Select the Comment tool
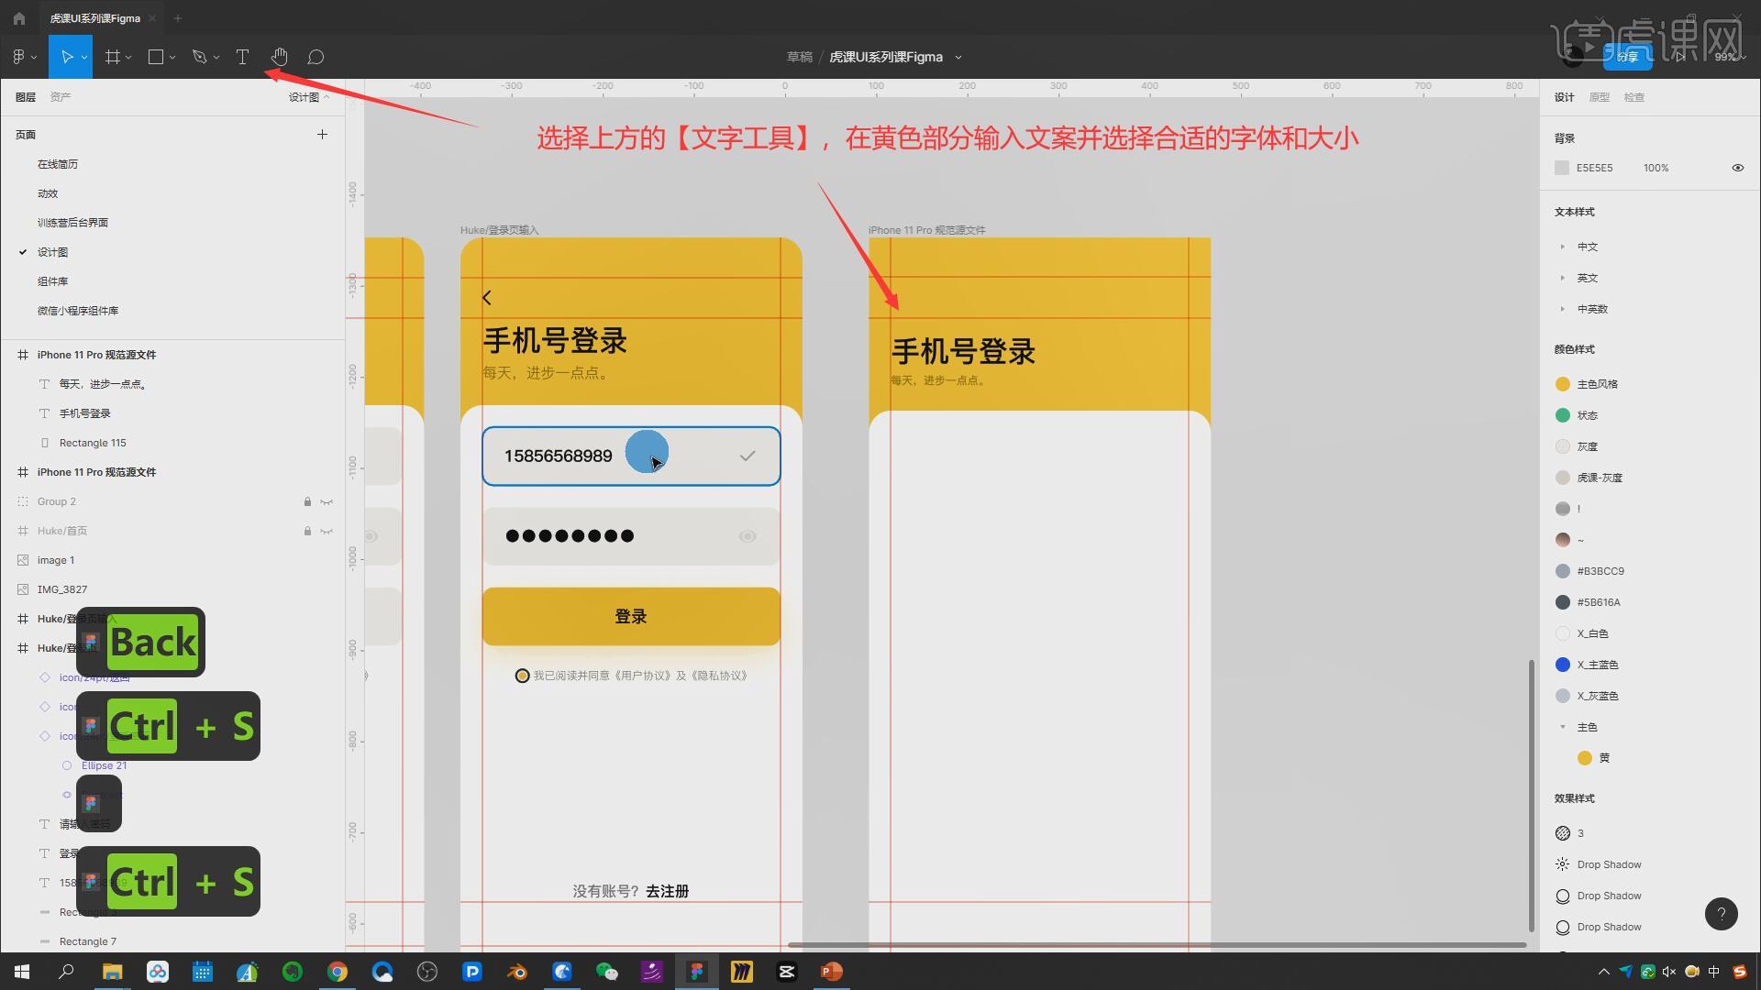Viewport: 1761px width, 990px height. pos(316,57)
